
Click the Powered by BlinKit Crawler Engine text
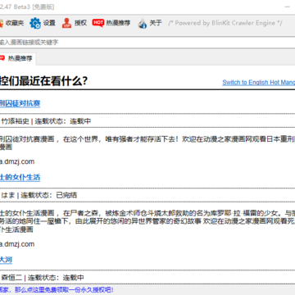[225, 23]
